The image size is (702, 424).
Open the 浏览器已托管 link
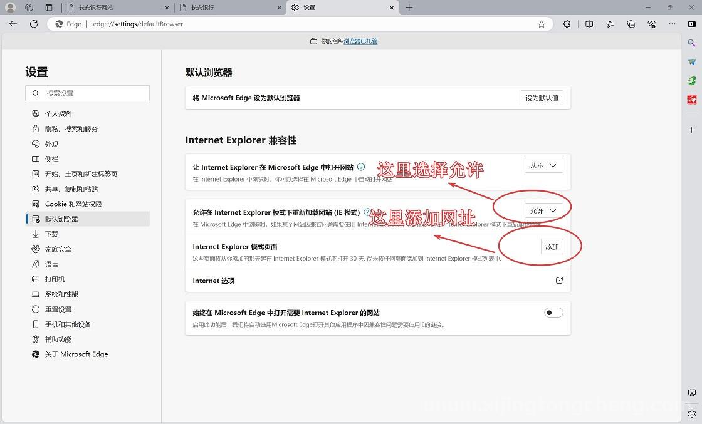[x=360, y=41]
